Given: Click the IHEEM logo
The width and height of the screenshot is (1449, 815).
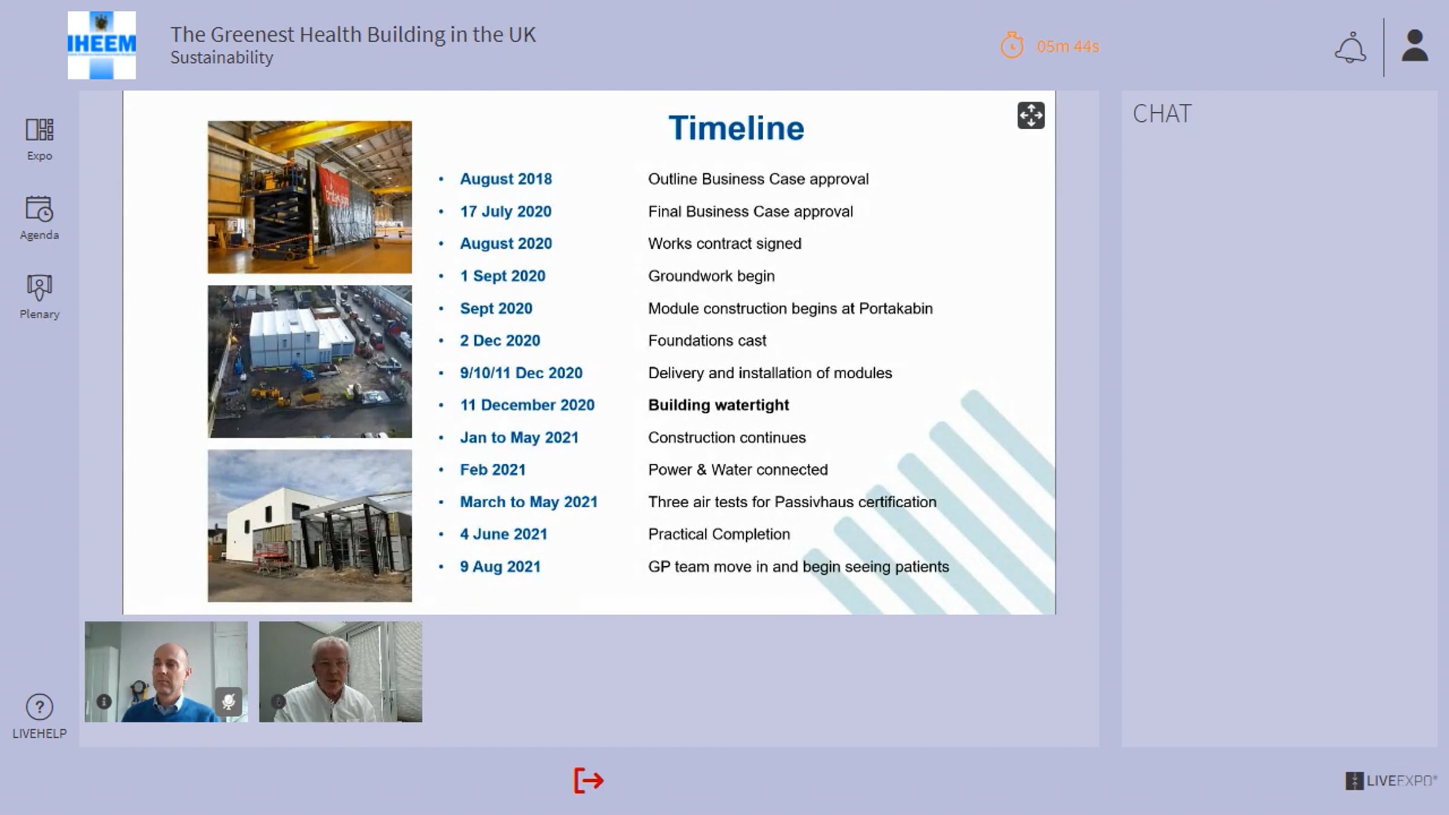Looking at the screenshot, I should [101, 45].
